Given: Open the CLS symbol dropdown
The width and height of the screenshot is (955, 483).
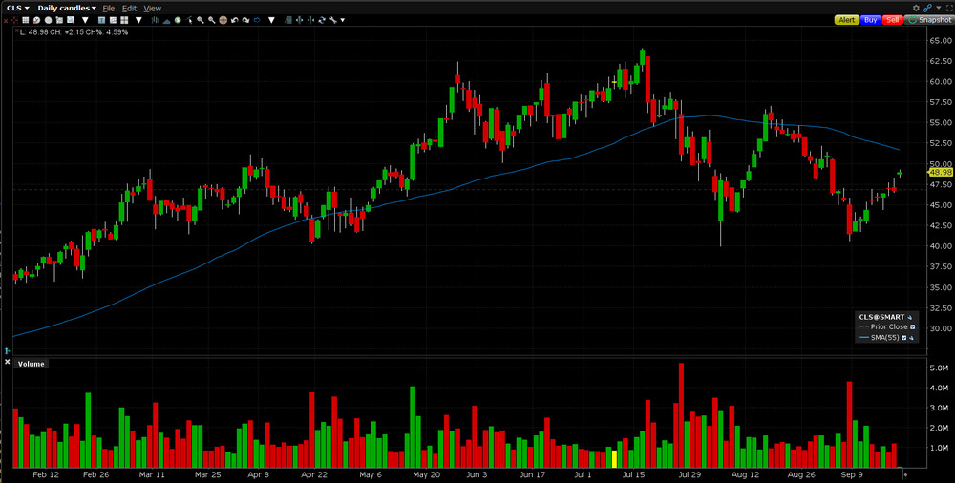Looking at the screenshot, I should click(x=17, y=8).
